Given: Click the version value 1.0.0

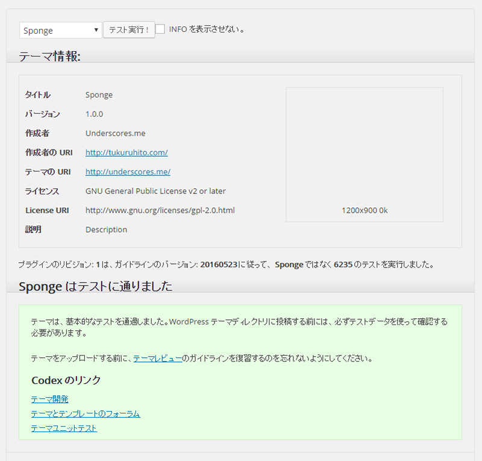Looking at the screenshot, I should (95, 114).
